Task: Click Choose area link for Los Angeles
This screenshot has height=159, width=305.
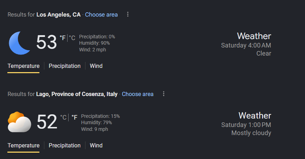Action: click(101, 14)
